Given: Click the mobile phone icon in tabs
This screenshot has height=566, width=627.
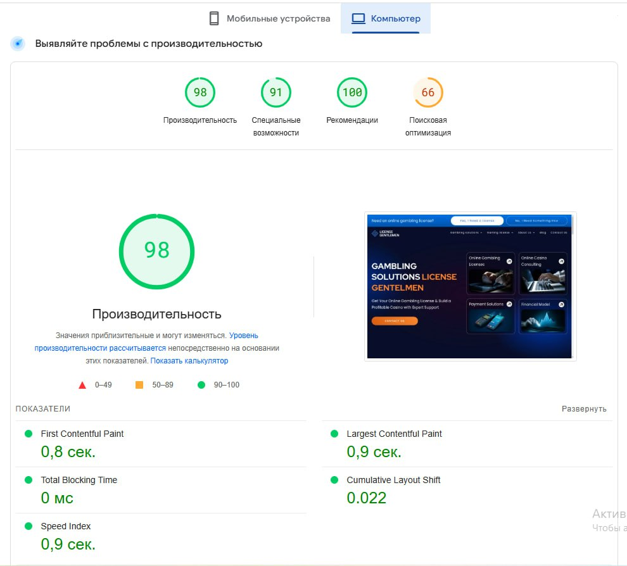Looking at the screenshot, I should 214,18.
